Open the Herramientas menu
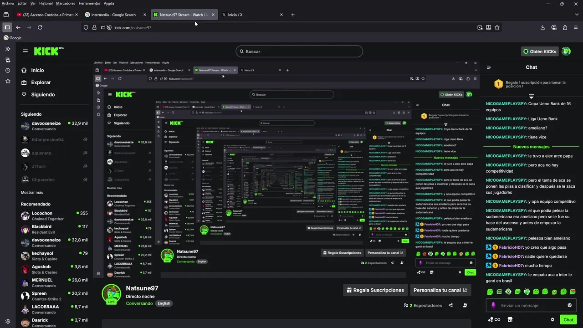 coord(89,3)
